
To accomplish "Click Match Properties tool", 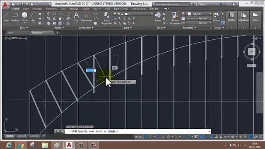I will [x=175, y=18].
